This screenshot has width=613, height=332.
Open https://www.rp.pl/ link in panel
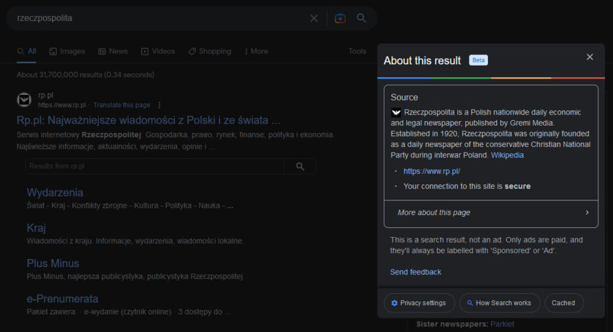432,171
